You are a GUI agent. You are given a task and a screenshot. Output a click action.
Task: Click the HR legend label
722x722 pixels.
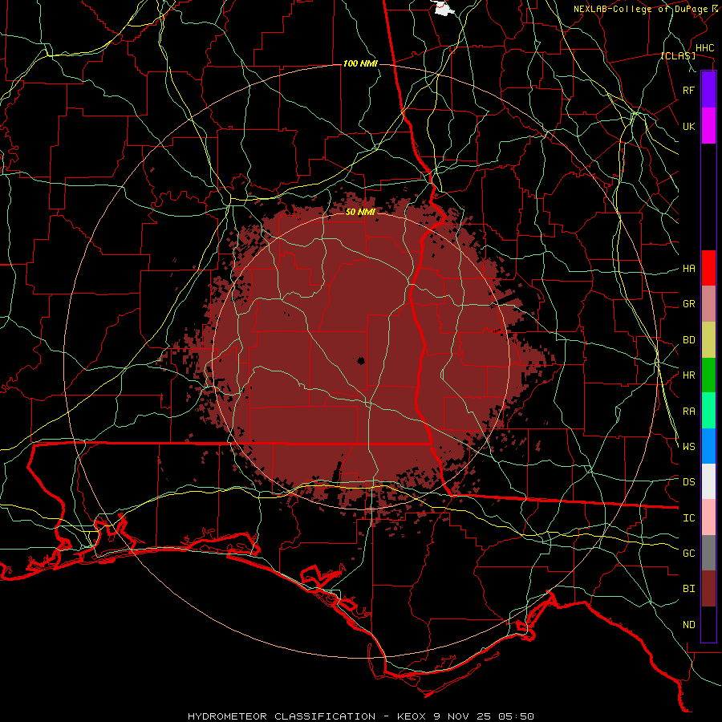pyautogui.click(x=688, y=375)
